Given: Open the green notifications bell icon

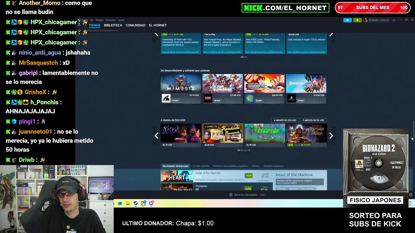Looking at the screenshot, I should pyautogui.click(x=357, y=20).
